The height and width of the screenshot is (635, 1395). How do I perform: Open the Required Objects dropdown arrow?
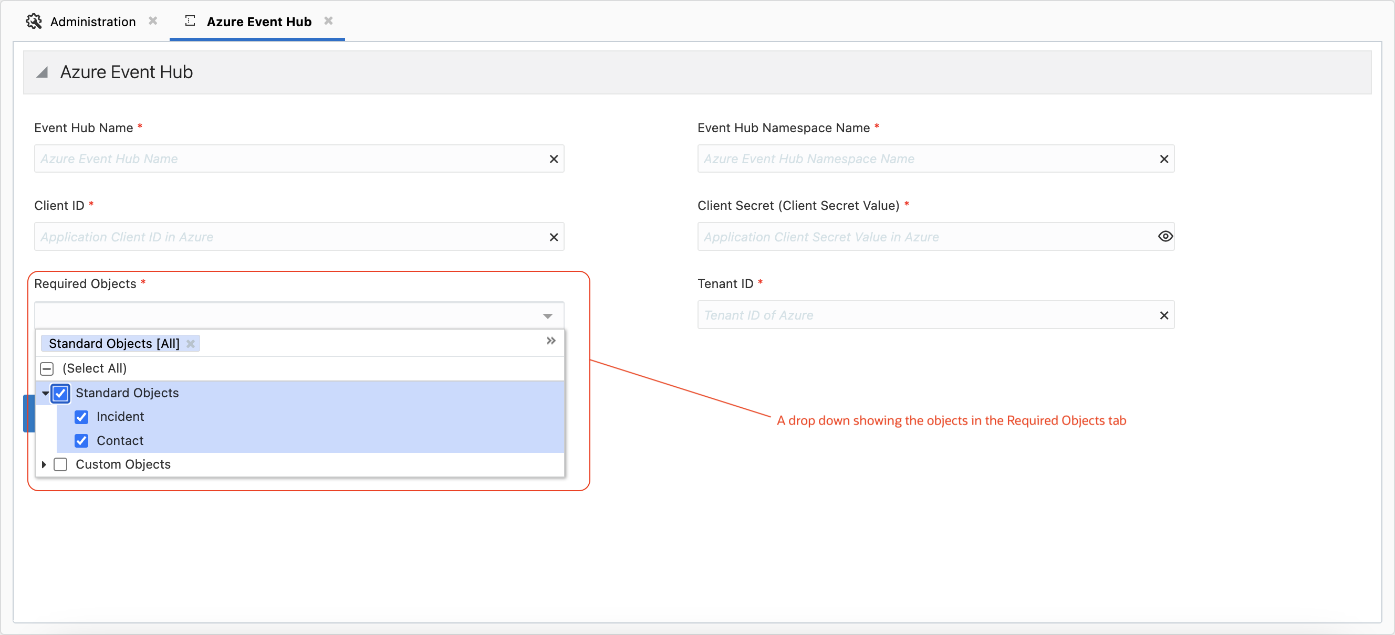coord(547,316)
